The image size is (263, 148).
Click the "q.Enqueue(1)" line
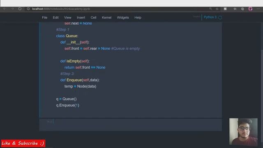pos(67,105)
